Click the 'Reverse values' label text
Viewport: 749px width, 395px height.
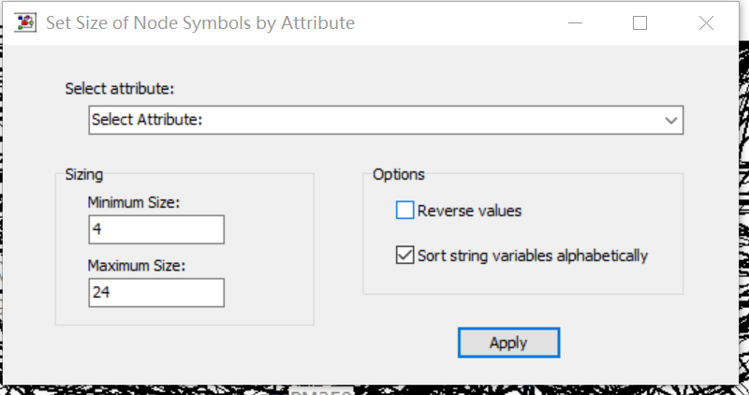click(x=469, y=211)
